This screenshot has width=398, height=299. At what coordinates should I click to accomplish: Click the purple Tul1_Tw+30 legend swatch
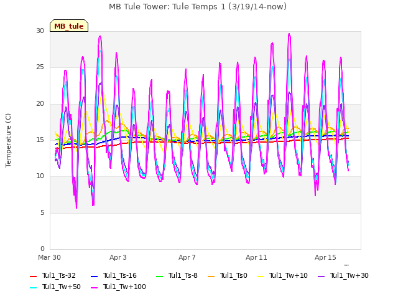tap(321, 276)
